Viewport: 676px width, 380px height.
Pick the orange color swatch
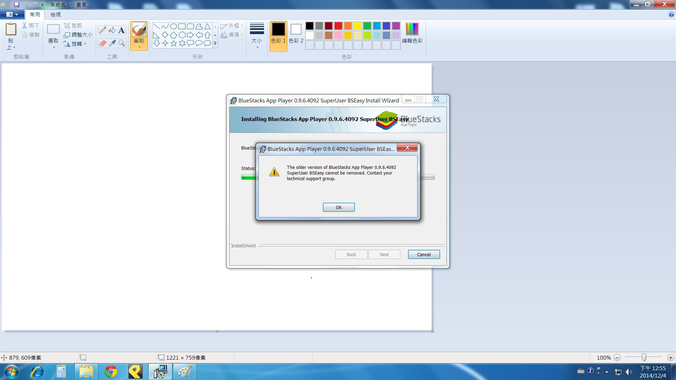click(348, 26)
